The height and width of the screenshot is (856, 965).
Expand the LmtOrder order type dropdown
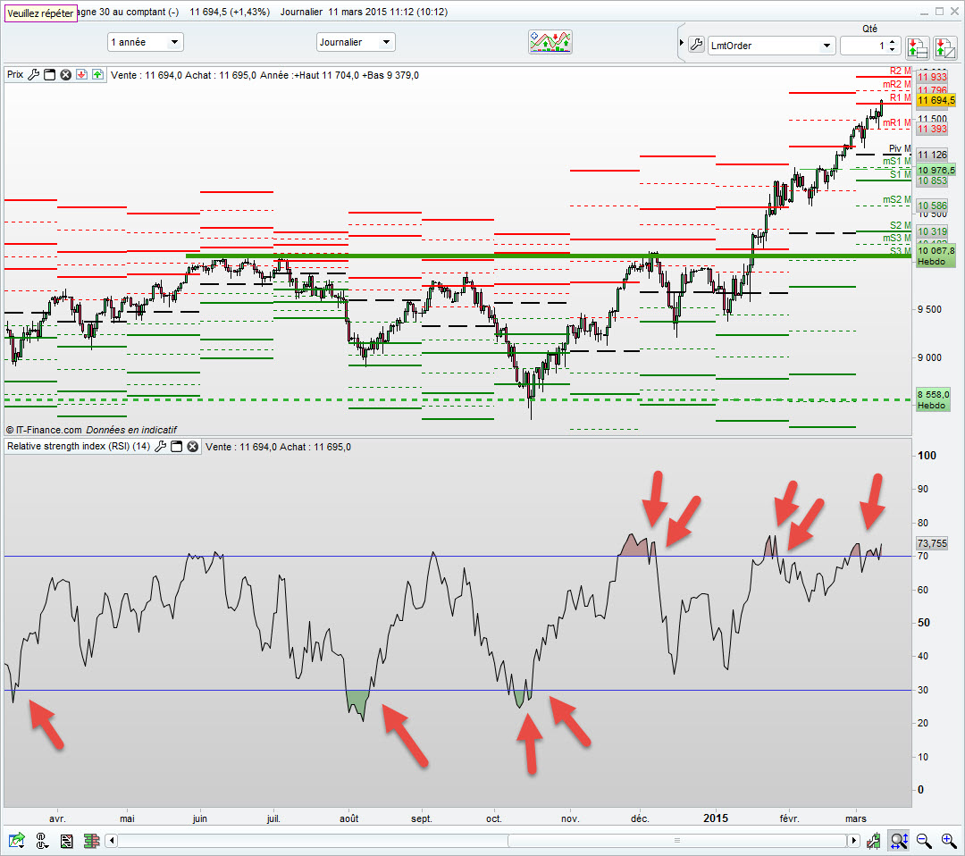pos(770,46)
